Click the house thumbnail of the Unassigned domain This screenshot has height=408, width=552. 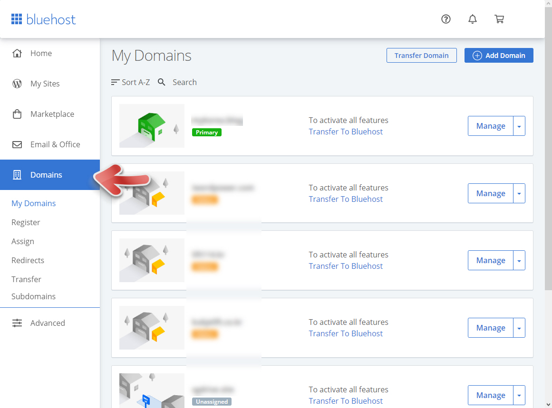click(x=152, y=390)
